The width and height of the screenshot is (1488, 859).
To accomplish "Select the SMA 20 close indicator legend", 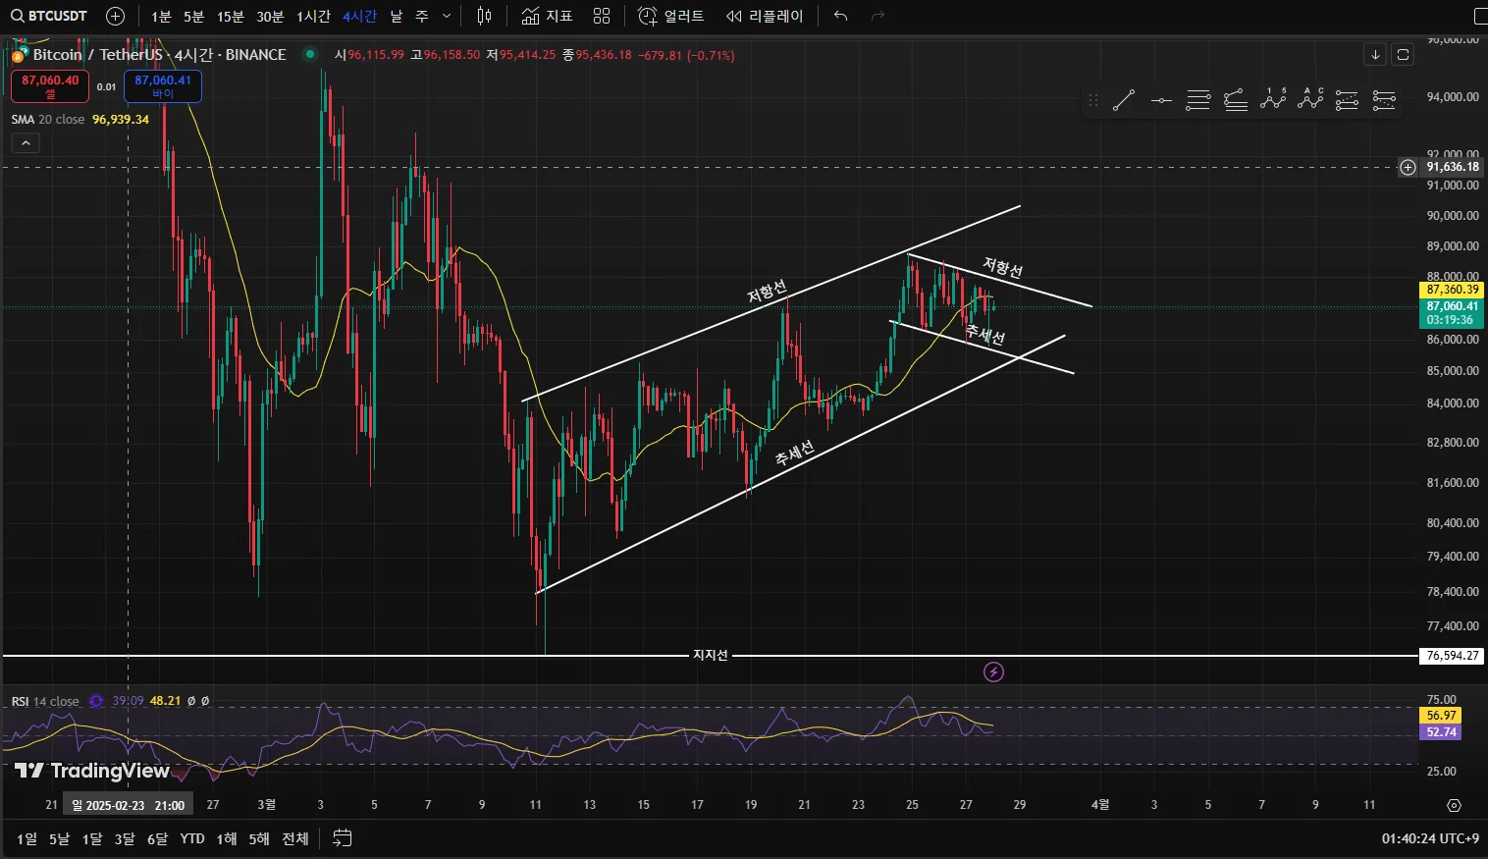I will 48,120.
